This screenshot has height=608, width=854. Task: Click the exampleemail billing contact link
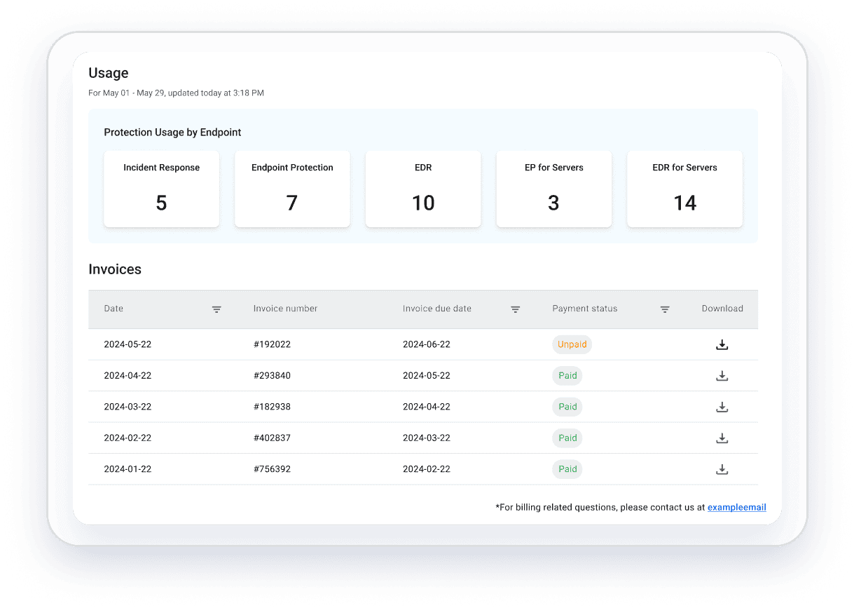(x=736, y=507)
